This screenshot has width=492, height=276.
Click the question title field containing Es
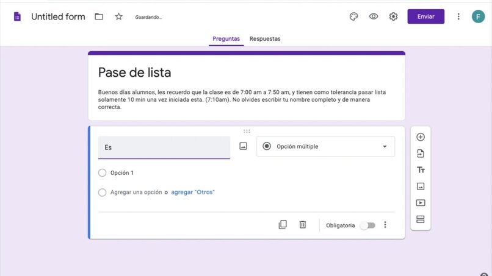coord(164,147)
